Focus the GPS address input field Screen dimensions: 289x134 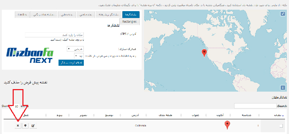point(55,35)
